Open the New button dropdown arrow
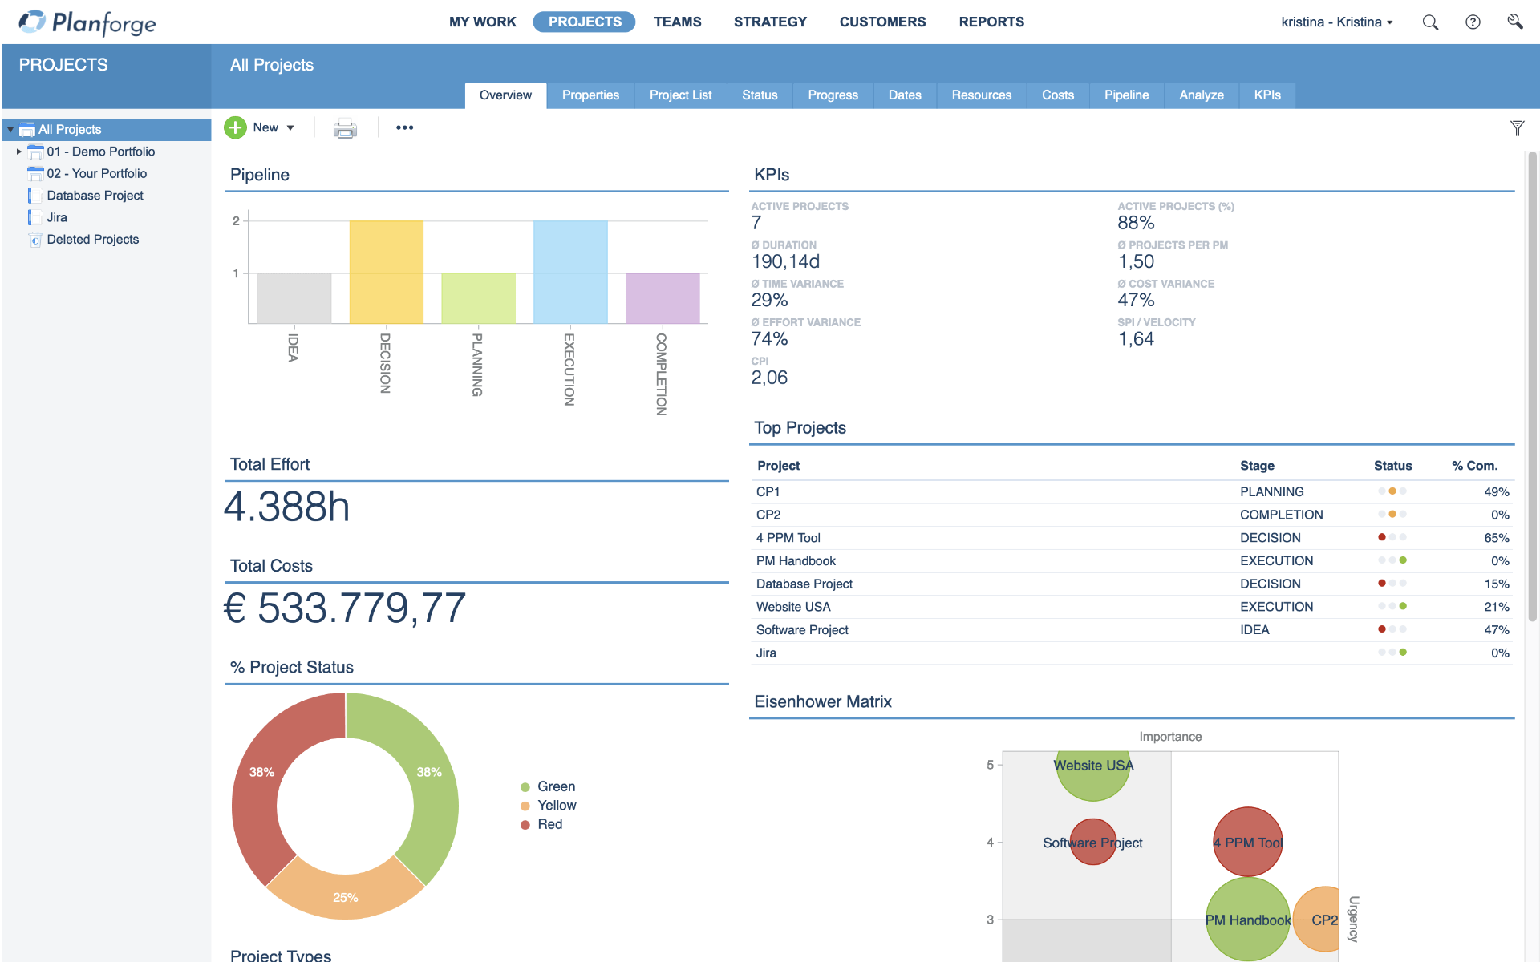 coord(290,127)
